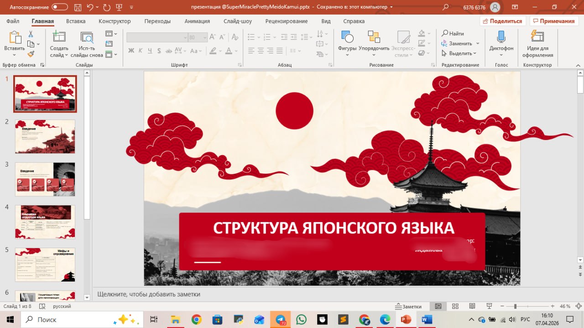Click Start From Beginning presentation icon
Image resolution: width=584 pixels, height=328 pixels.
[120, 7]
